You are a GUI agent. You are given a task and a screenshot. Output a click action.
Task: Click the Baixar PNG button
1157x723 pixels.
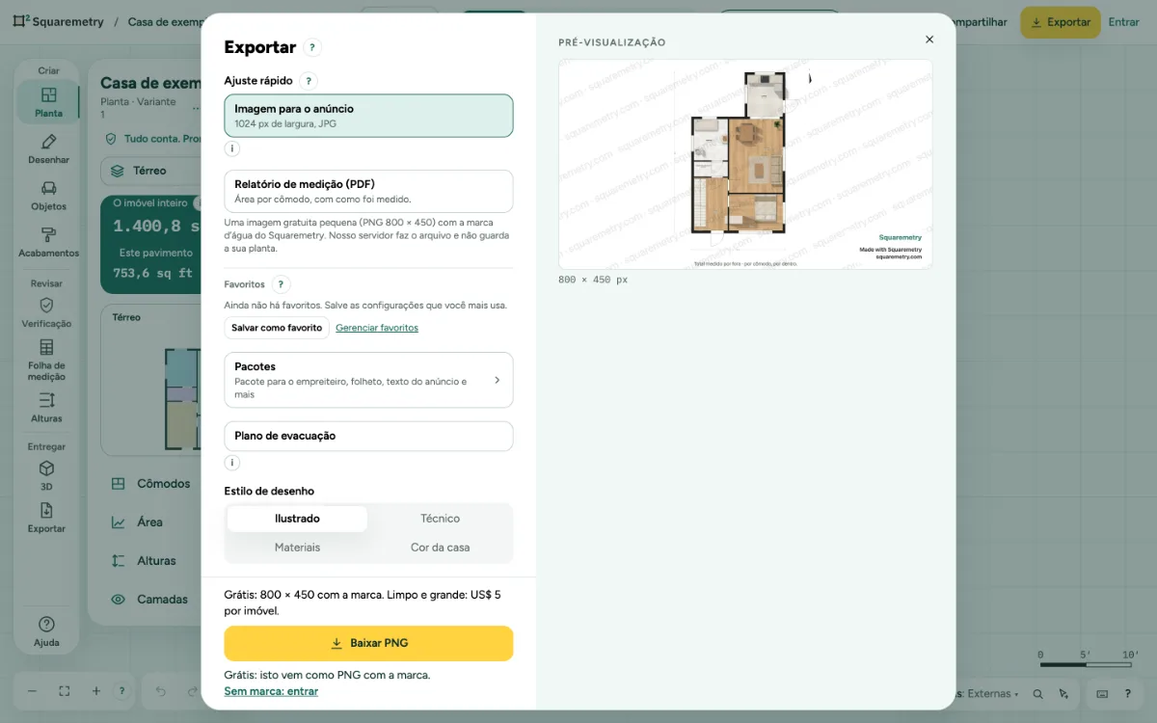[368, 643]
